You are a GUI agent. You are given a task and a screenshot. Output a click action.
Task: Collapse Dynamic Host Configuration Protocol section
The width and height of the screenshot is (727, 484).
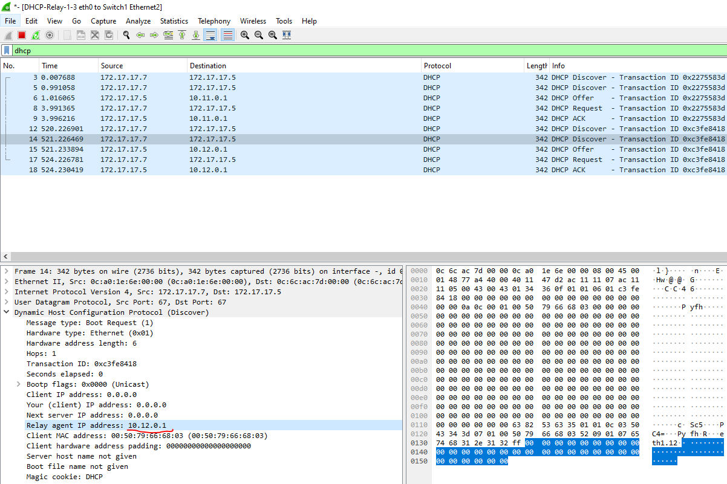pyautogui.click(x=7, y=312)
